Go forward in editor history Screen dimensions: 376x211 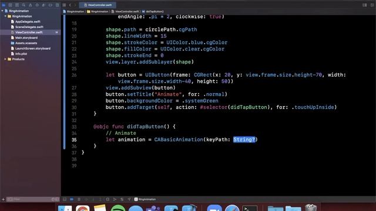(x=75, y=5)
